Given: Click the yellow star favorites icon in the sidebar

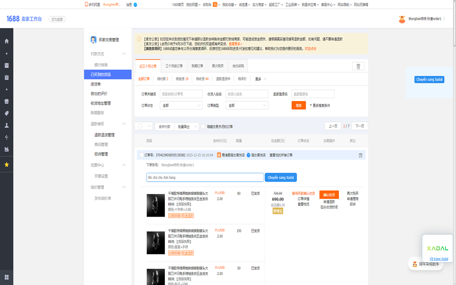Looking at the screenshot, I should 6,164.
